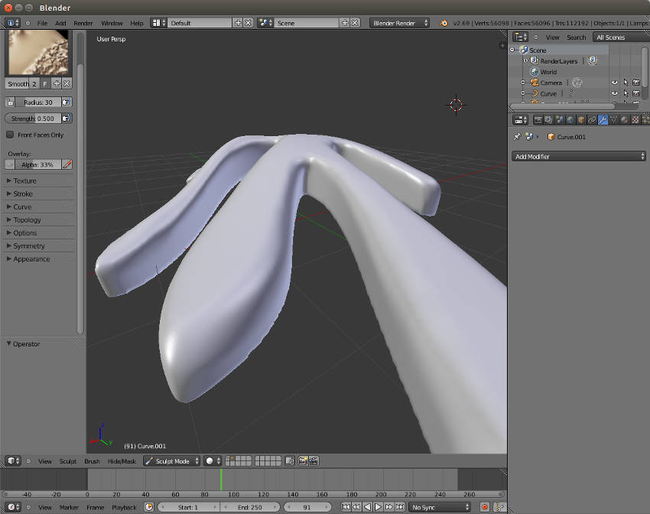Open the Modifiers tab wrench icon

(x=603, y=120)
